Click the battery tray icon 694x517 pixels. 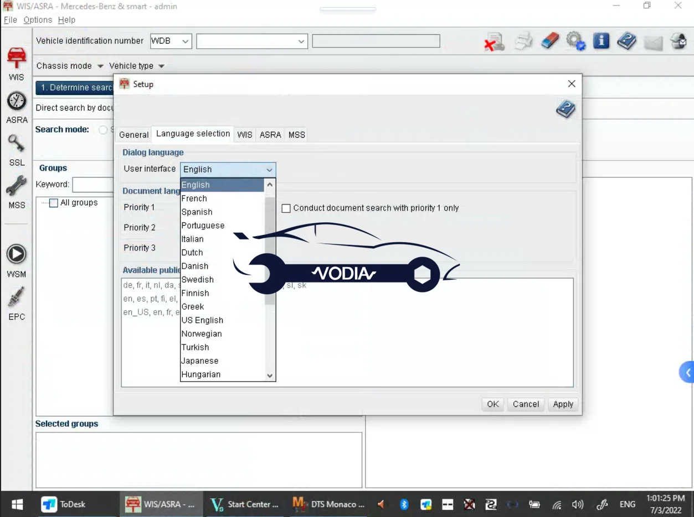click(534, 504)
